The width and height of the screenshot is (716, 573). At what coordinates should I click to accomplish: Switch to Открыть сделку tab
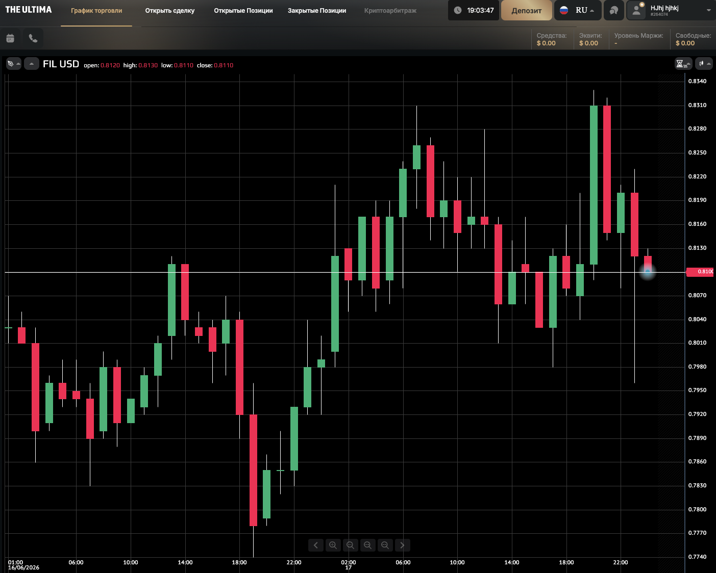[x=170, y=11]
